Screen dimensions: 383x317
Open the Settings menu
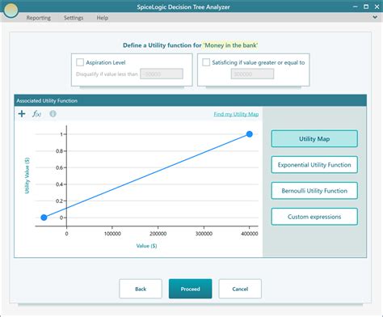click(74, 18)
